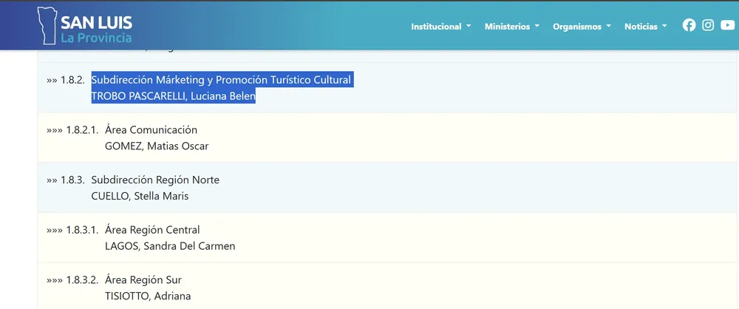The image size is (739, 309).
Task: Click the name GOMEZ, Matias Oscar
Action: pos(157,146)
